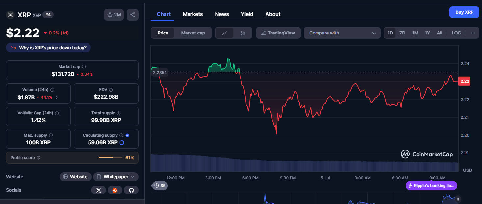Viewport: 482px width, 204px height.
Task: Click the Market cap info icon
Action: coord(84,67)
